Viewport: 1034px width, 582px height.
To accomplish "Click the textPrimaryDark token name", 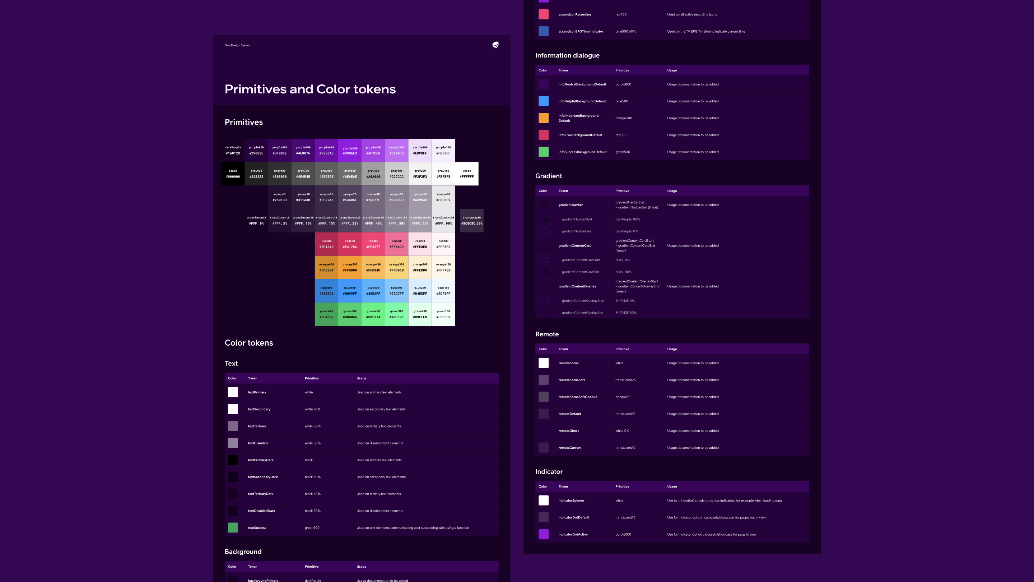I will [261, 460].
